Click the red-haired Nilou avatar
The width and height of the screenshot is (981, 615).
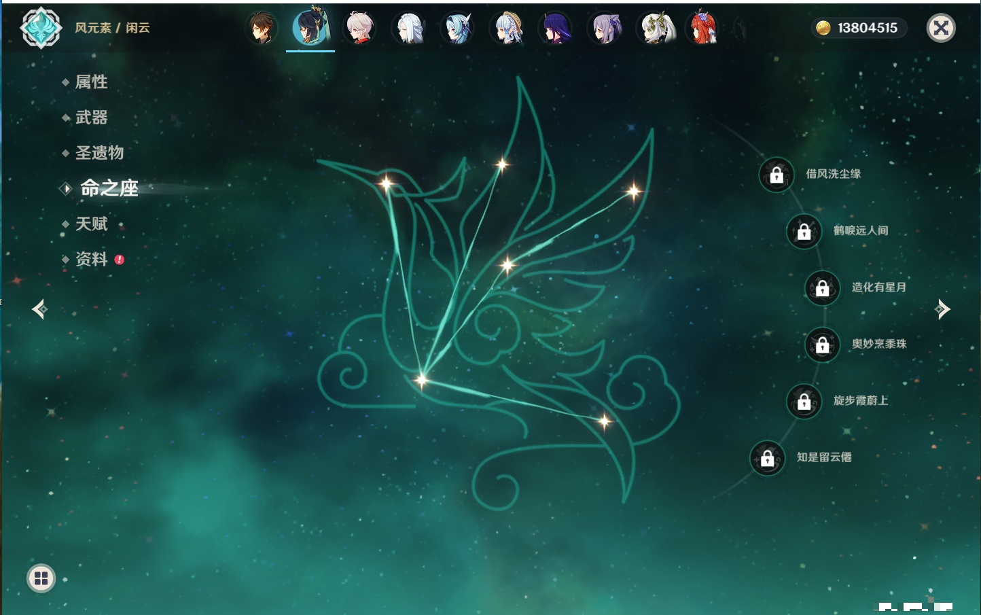(704, 29)
